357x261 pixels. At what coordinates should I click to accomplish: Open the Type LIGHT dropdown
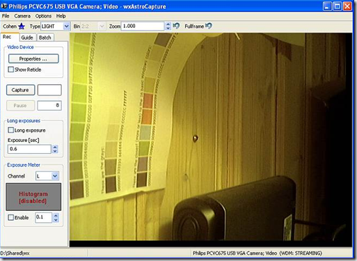(x=67, y=26)
